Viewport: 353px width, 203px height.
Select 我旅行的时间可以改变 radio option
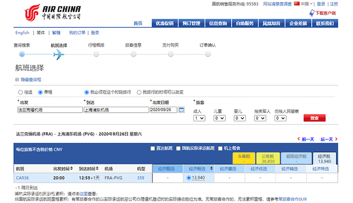point(139,92)
